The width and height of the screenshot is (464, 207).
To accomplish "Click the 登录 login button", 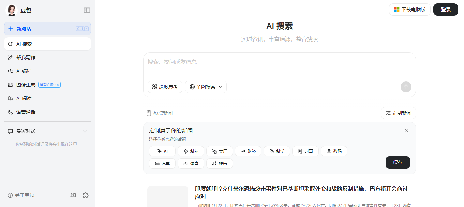I will point(445,10).
